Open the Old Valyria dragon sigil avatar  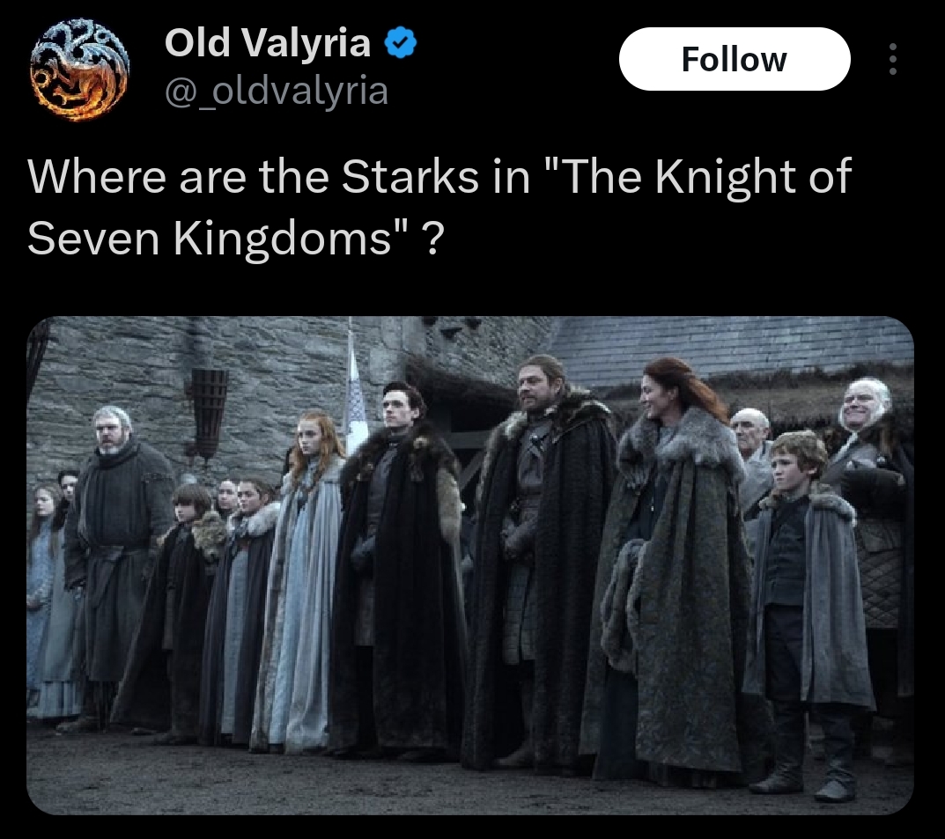[x=80, y=70]
